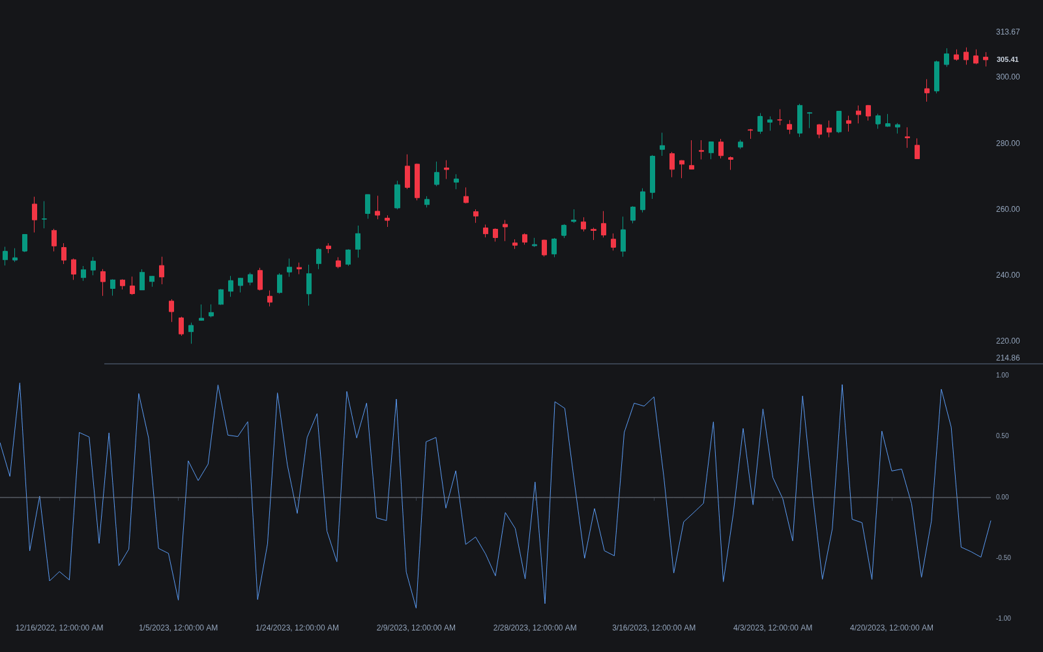Screen dimensions: 1043x652
Task: Select the 4/20/2023 date axis label
Action: pos(892,628)
